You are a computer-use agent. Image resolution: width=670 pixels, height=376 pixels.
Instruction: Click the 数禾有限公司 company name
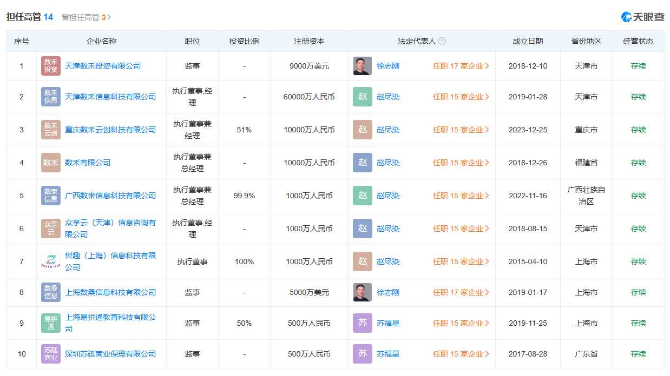88,163
